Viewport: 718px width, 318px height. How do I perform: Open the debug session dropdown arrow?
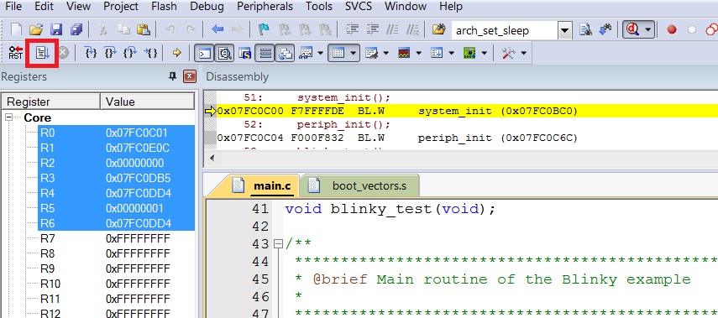(648, 30)
